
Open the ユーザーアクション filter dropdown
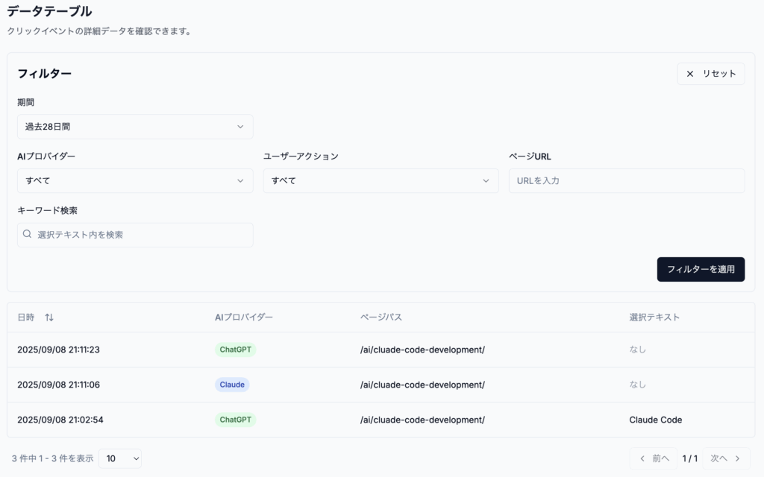click(381, 180)
